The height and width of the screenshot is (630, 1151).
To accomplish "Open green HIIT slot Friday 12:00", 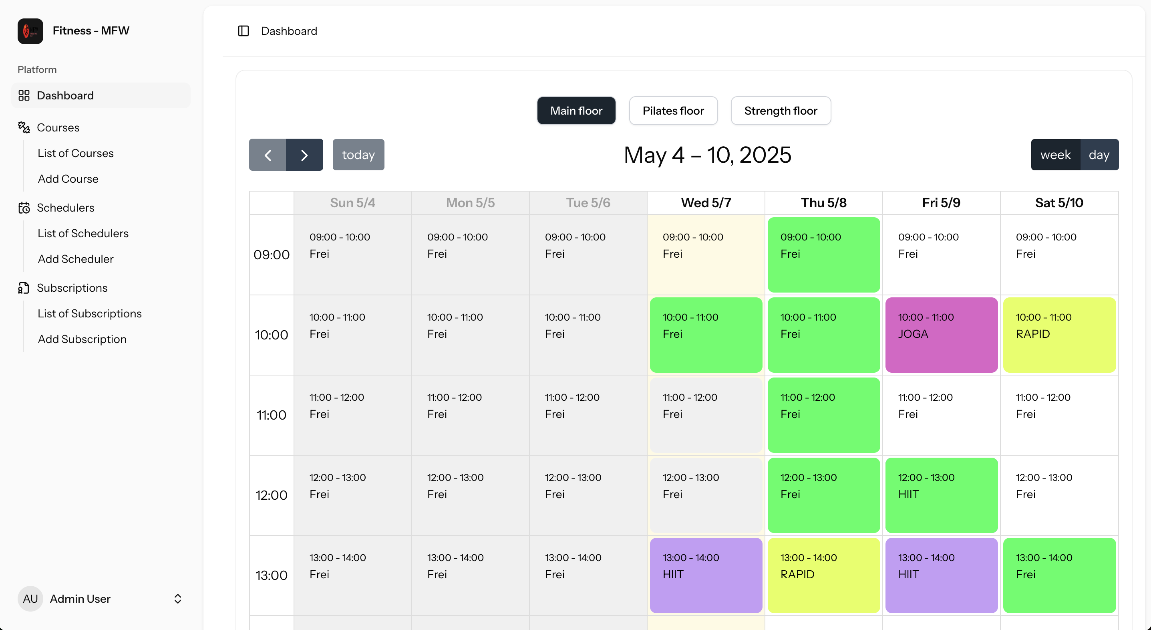I will point(942,495).
